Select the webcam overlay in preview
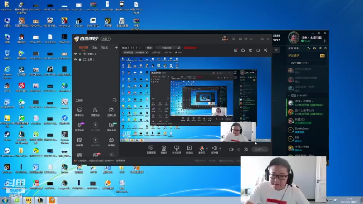 tap(238, 132)
